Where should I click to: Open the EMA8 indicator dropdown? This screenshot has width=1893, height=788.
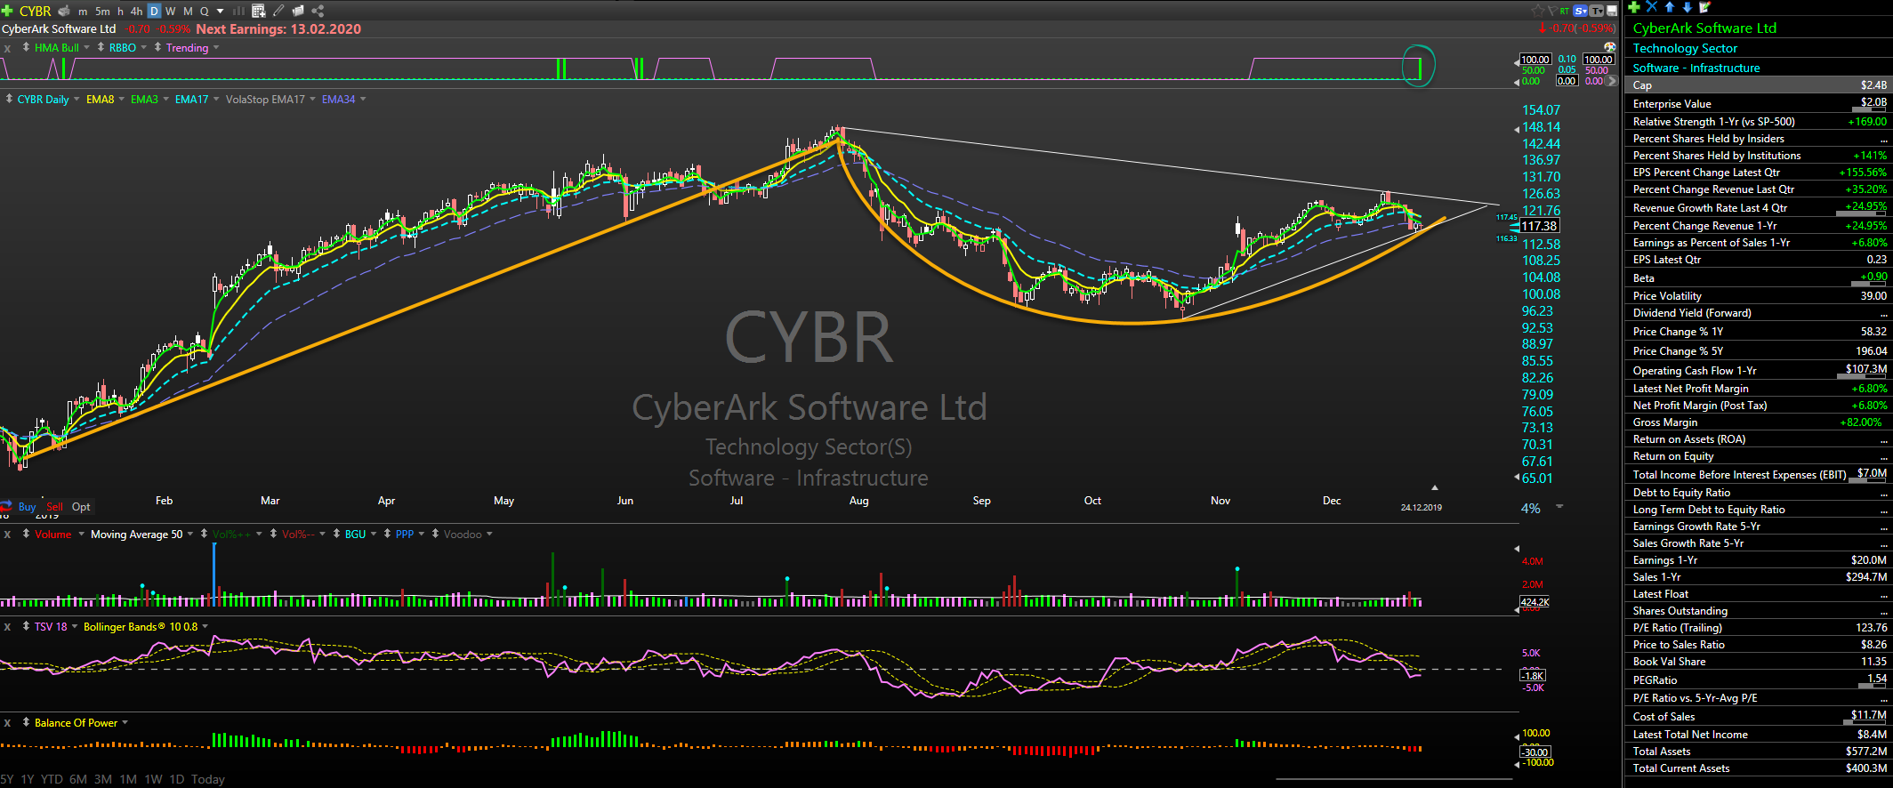pos(121,100)
